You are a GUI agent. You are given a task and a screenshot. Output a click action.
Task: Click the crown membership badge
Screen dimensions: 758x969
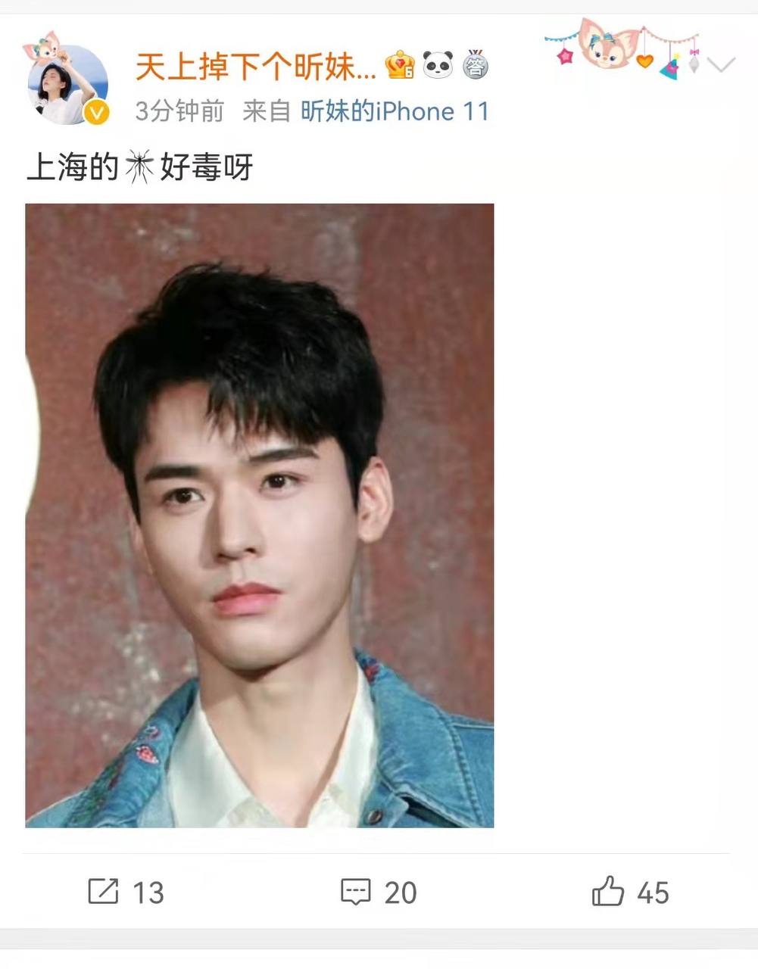coord(399,67)
